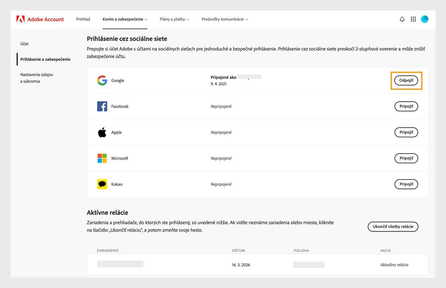
Task: Select Prihlásenie a zabezpečenie in sidebar
Action: tap(45, 59)
